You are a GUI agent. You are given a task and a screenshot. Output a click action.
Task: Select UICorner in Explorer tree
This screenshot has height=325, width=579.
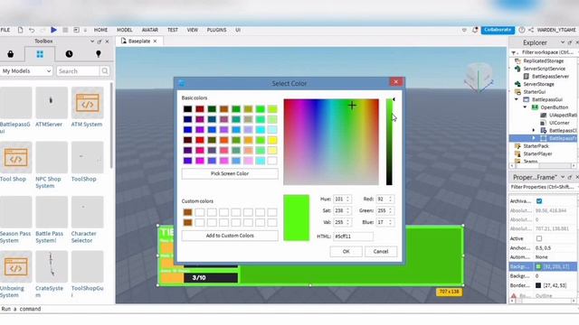559,123
